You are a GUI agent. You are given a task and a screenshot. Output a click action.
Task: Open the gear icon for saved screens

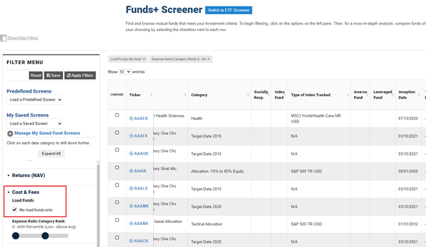[x=10, y=134]
